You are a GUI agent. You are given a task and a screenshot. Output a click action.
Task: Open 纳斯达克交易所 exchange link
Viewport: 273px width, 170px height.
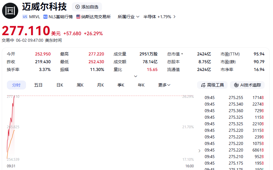click(94, 17)
